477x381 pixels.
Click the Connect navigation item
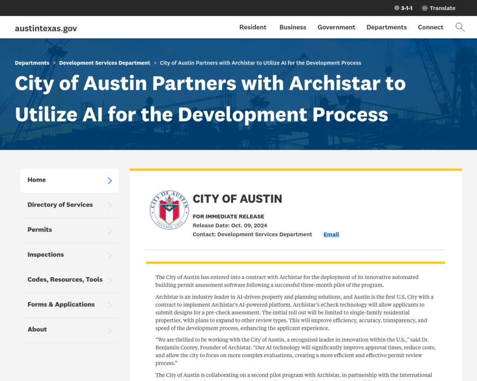click(x=430, y=27)
